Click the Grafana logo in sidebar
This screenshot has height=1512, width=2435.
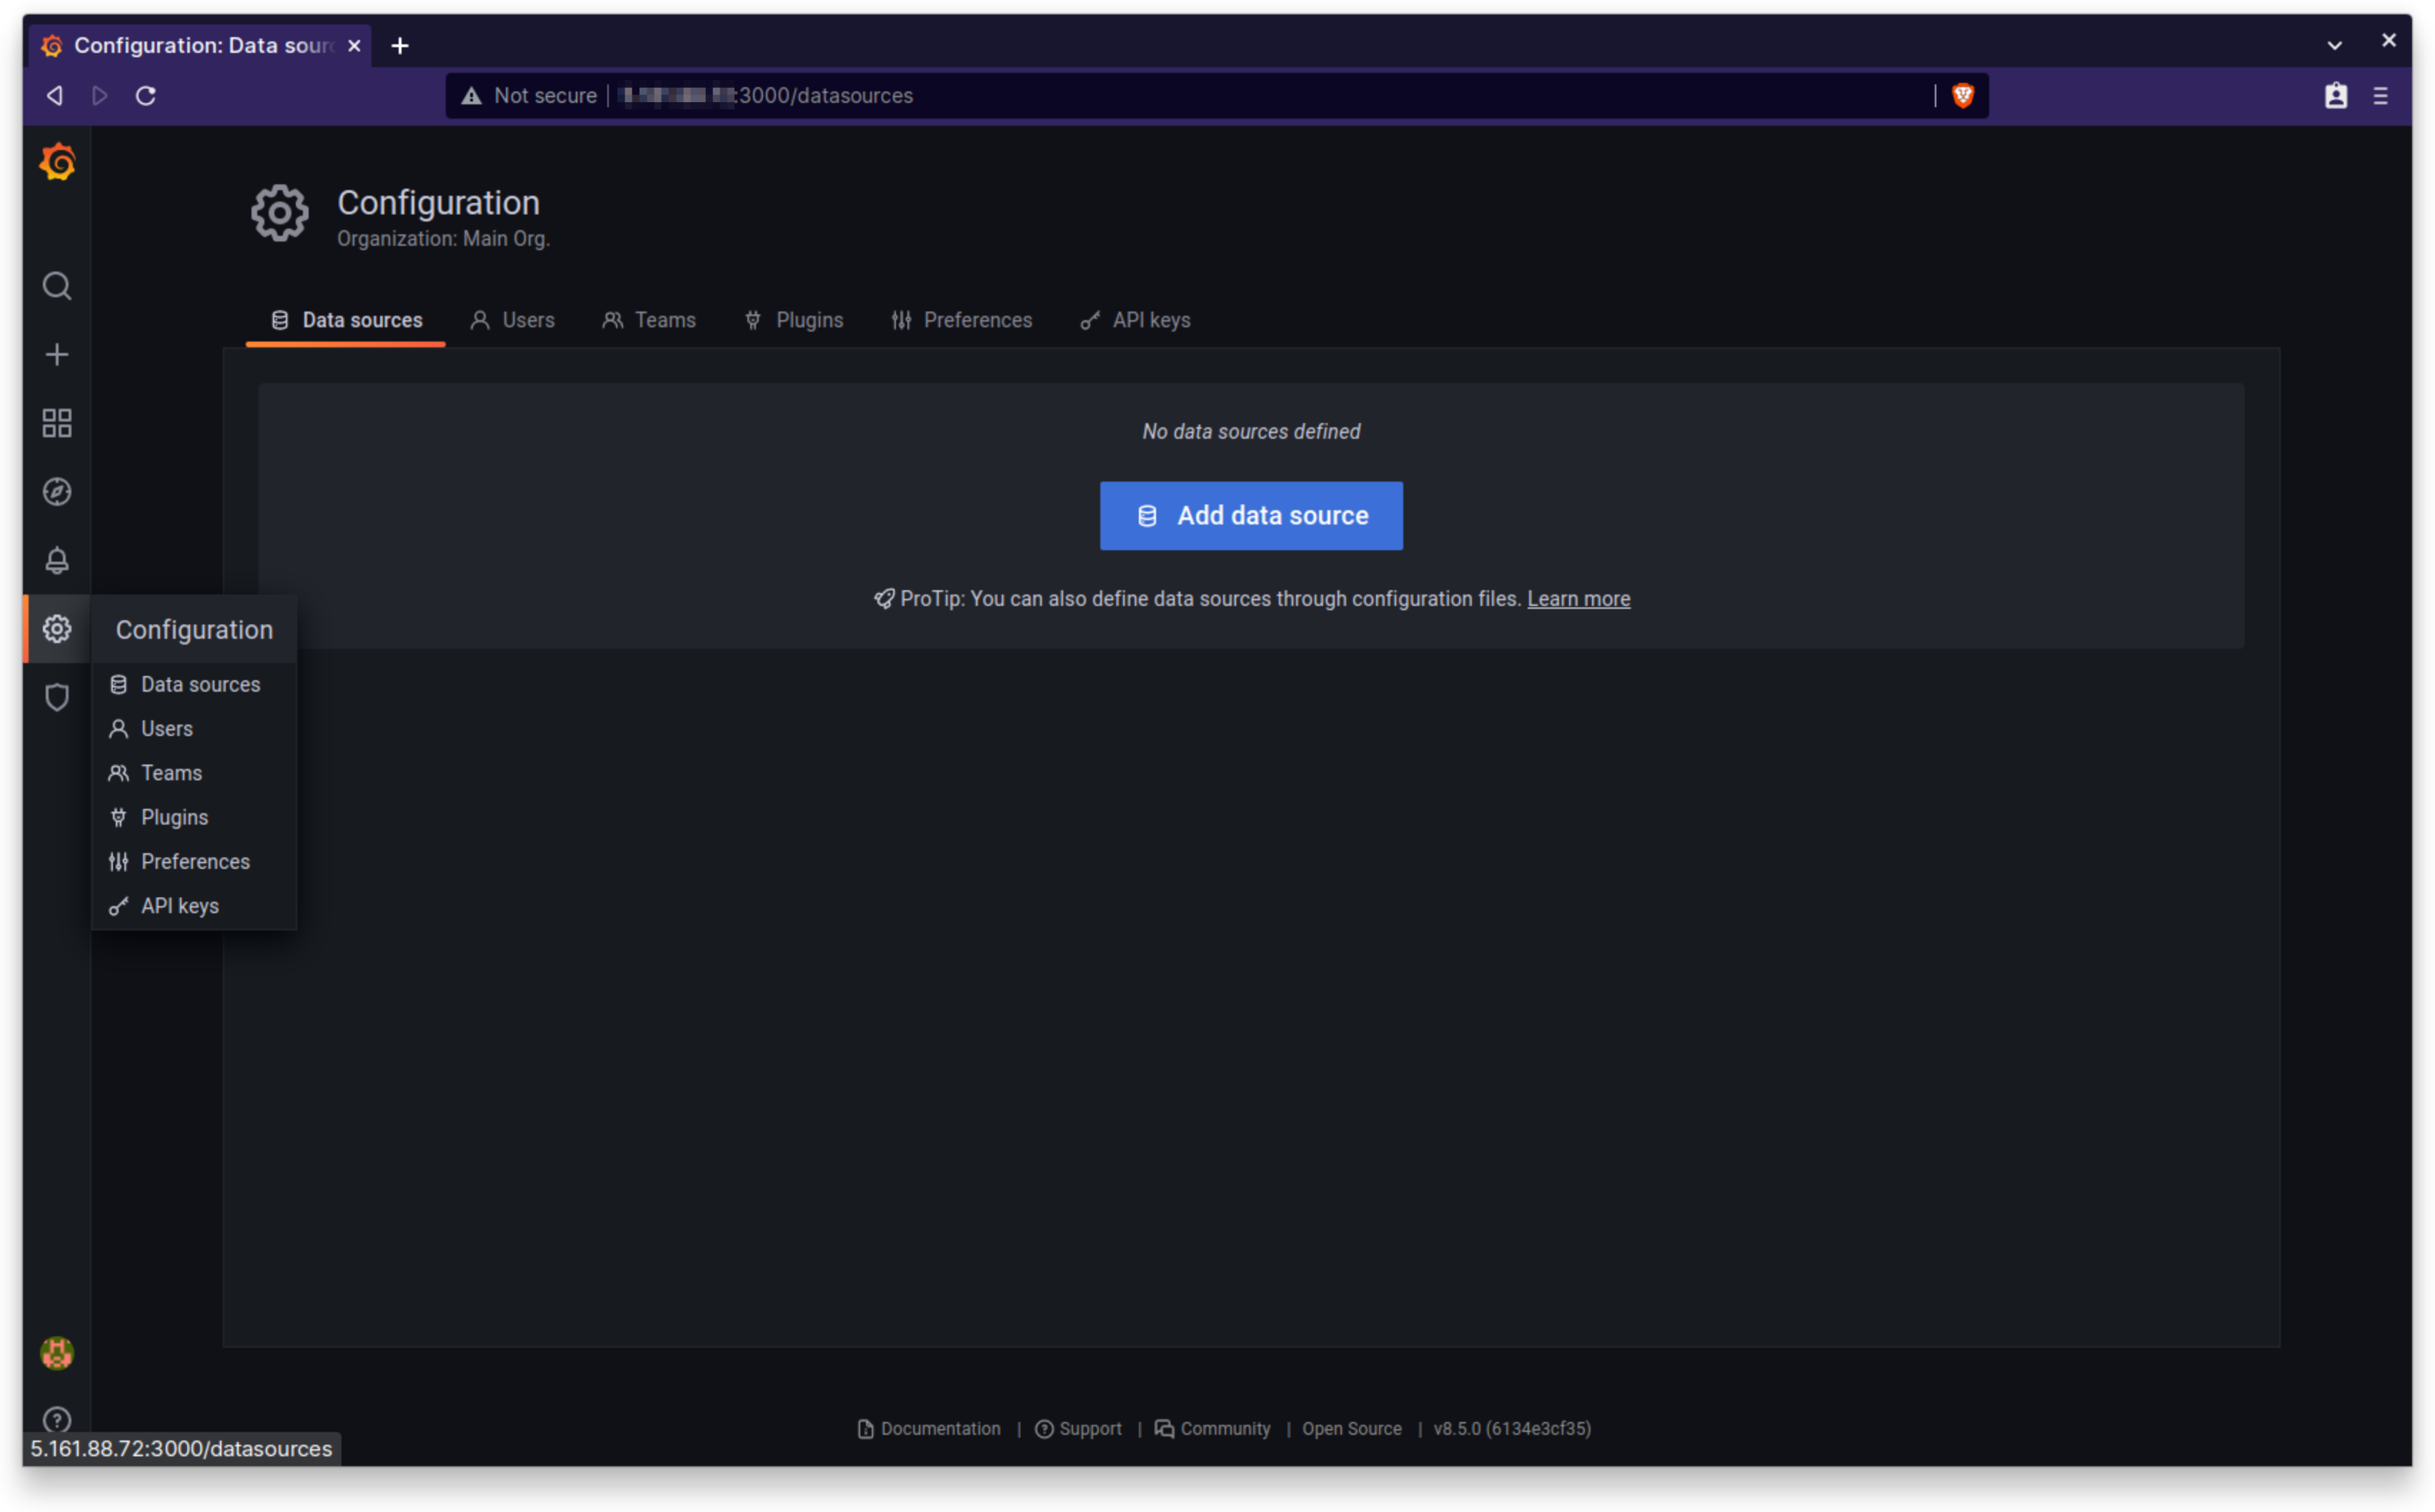[56, 161]
